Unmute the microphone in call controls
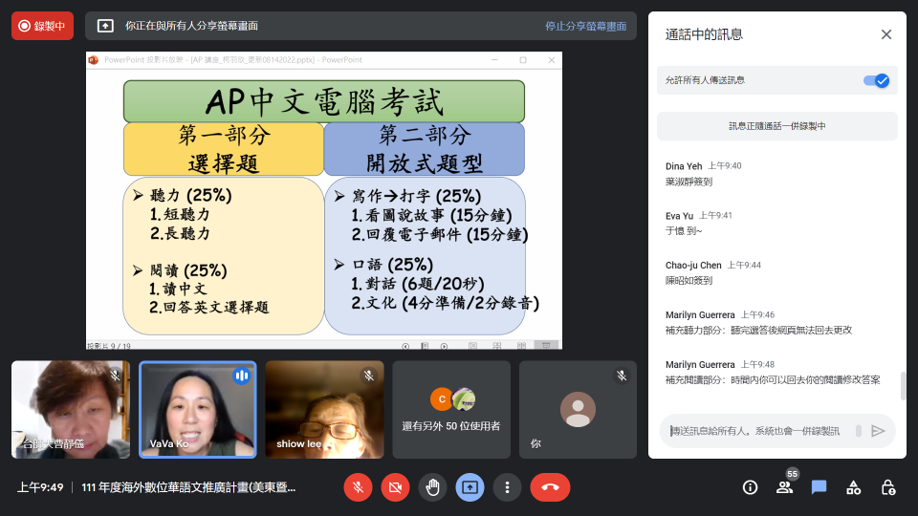The image size is (918, 516). [x=359, y=487]
